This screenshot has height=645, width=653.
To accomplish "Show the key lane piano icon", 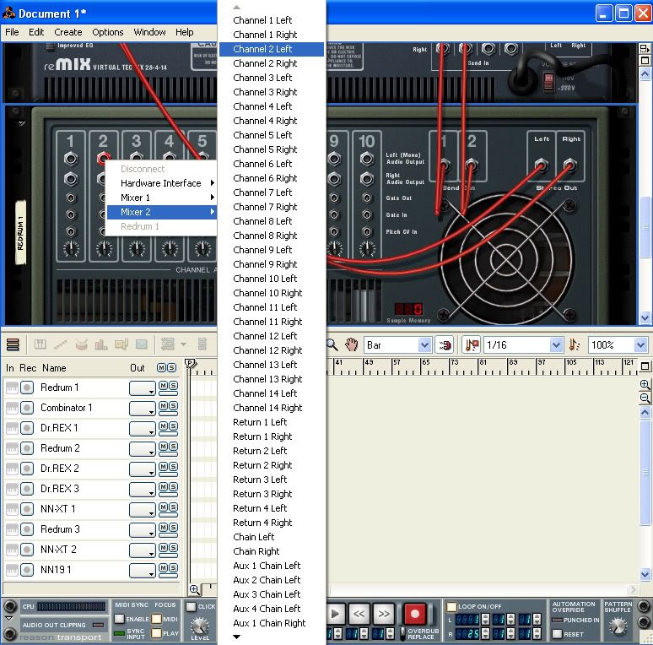I will pos(40,344).
